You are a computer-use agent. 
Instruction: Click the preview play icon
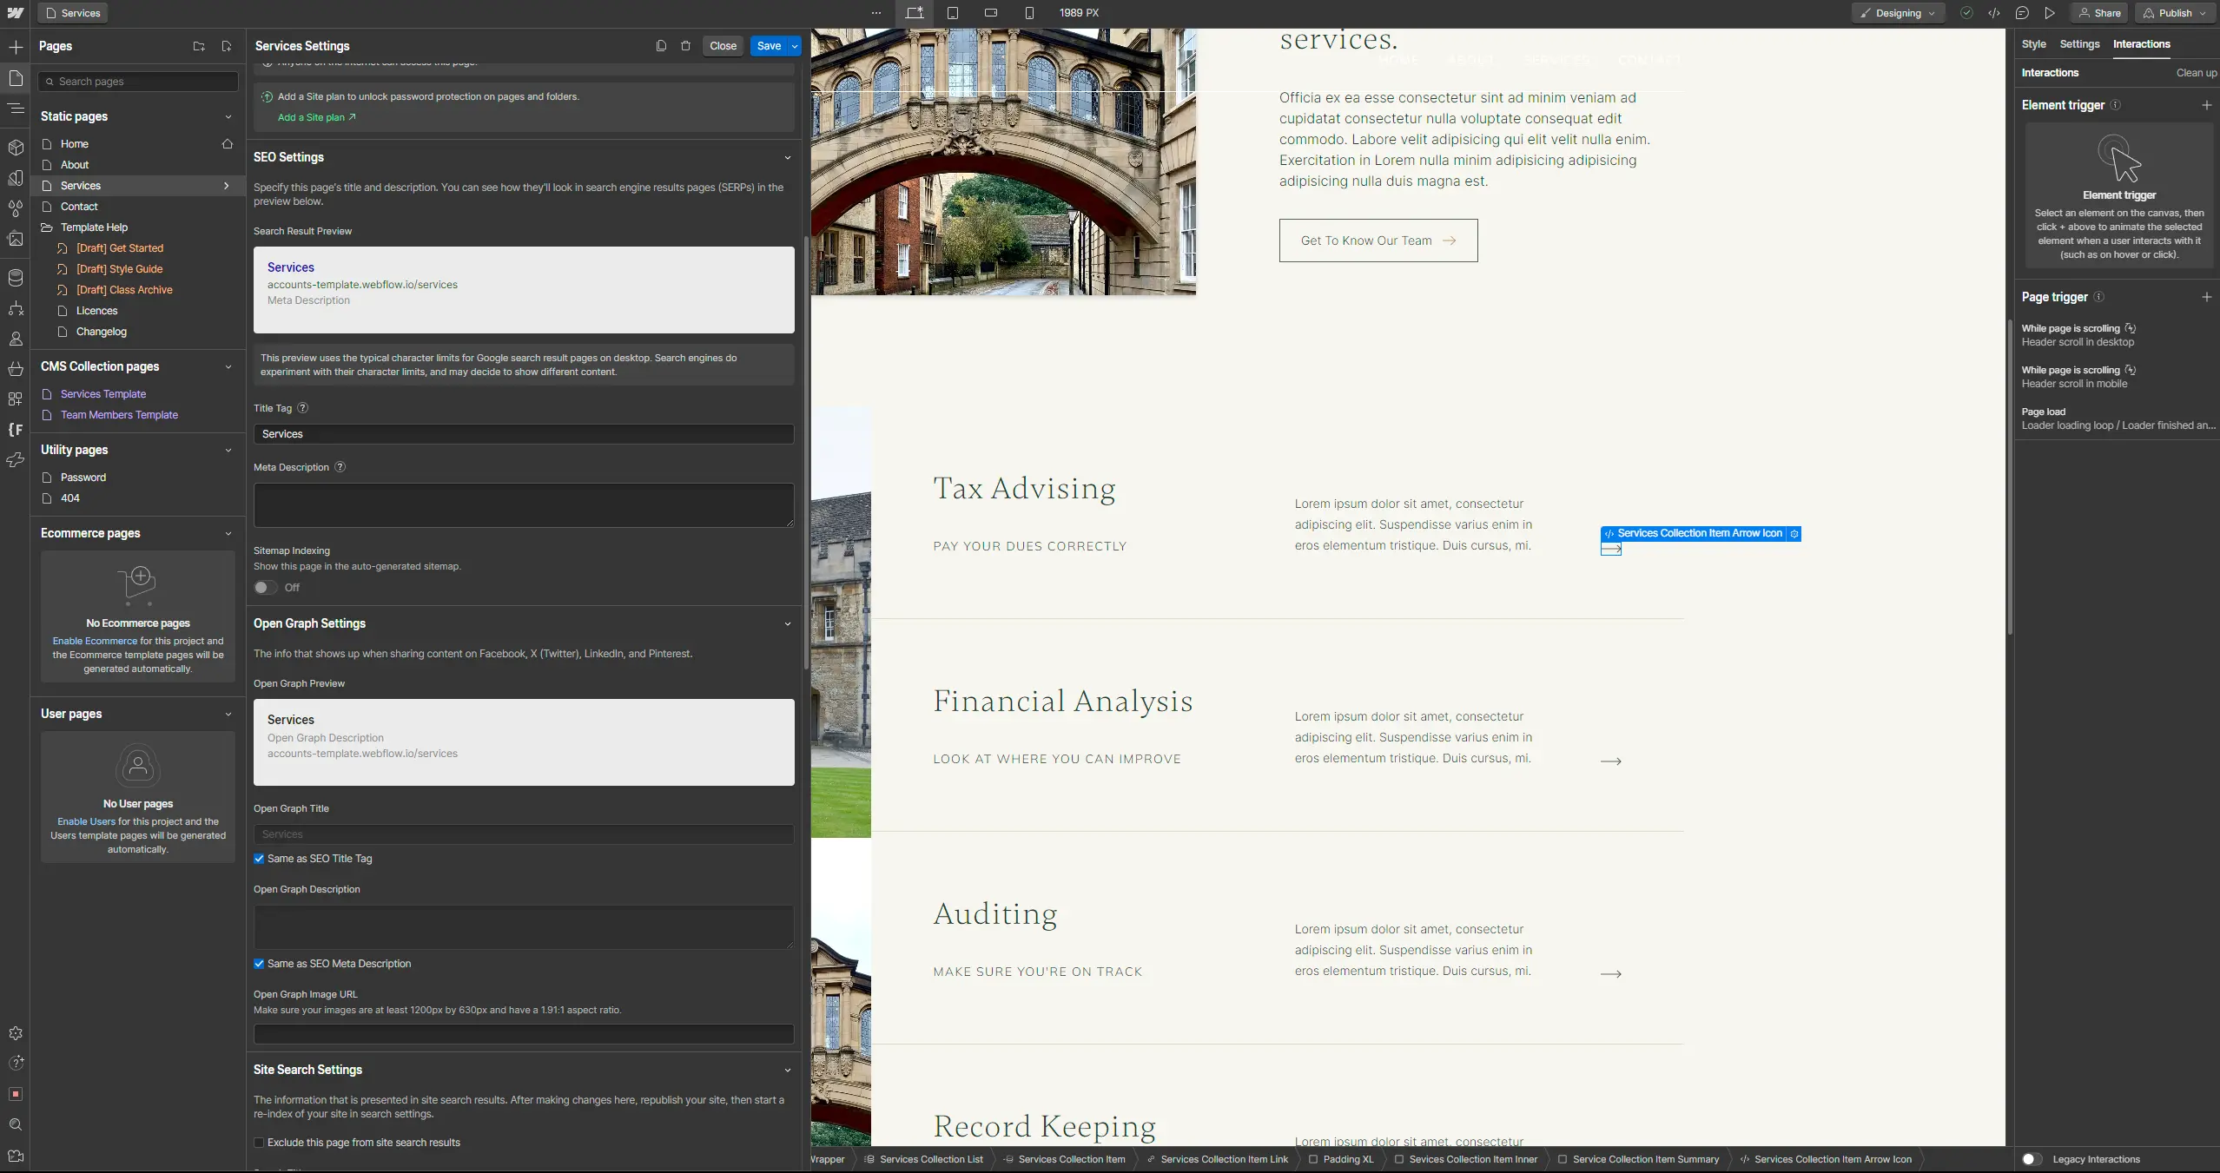[2050, 13]
